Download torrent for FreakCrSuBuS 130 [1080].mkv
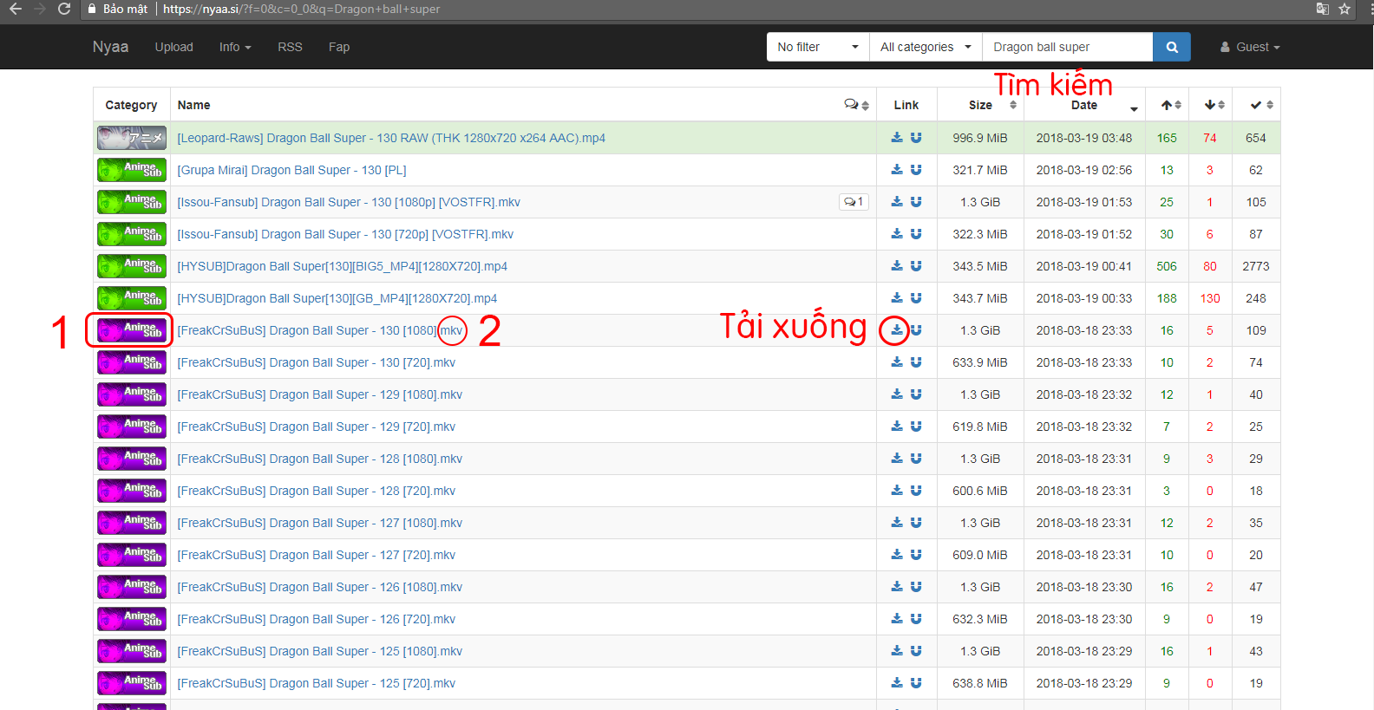Screen dimensions: 1374x710 pyautogui.click(x=897, y=330)
